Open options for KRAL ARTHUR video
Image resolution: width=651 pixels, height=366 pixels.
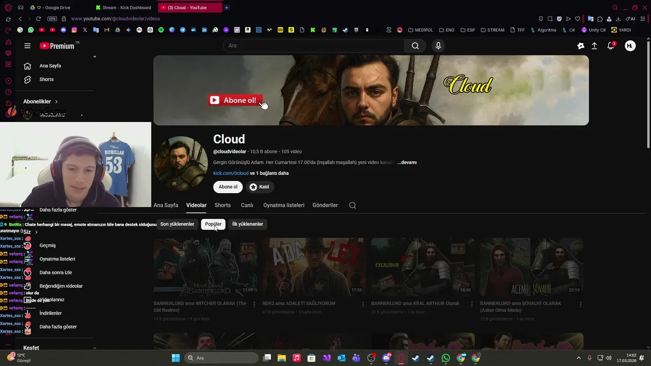(471, 304)
